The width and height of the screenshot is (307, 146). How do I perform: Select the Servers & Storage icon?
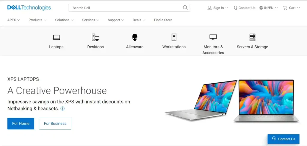coord(252,37)
